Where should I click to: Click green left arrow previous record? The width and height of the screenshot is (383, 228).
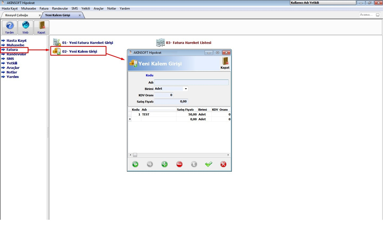click(x=135, y=164)
